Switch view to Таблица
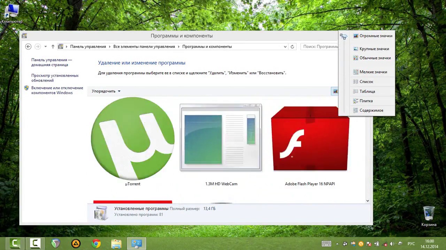 (x=364, y=91)
